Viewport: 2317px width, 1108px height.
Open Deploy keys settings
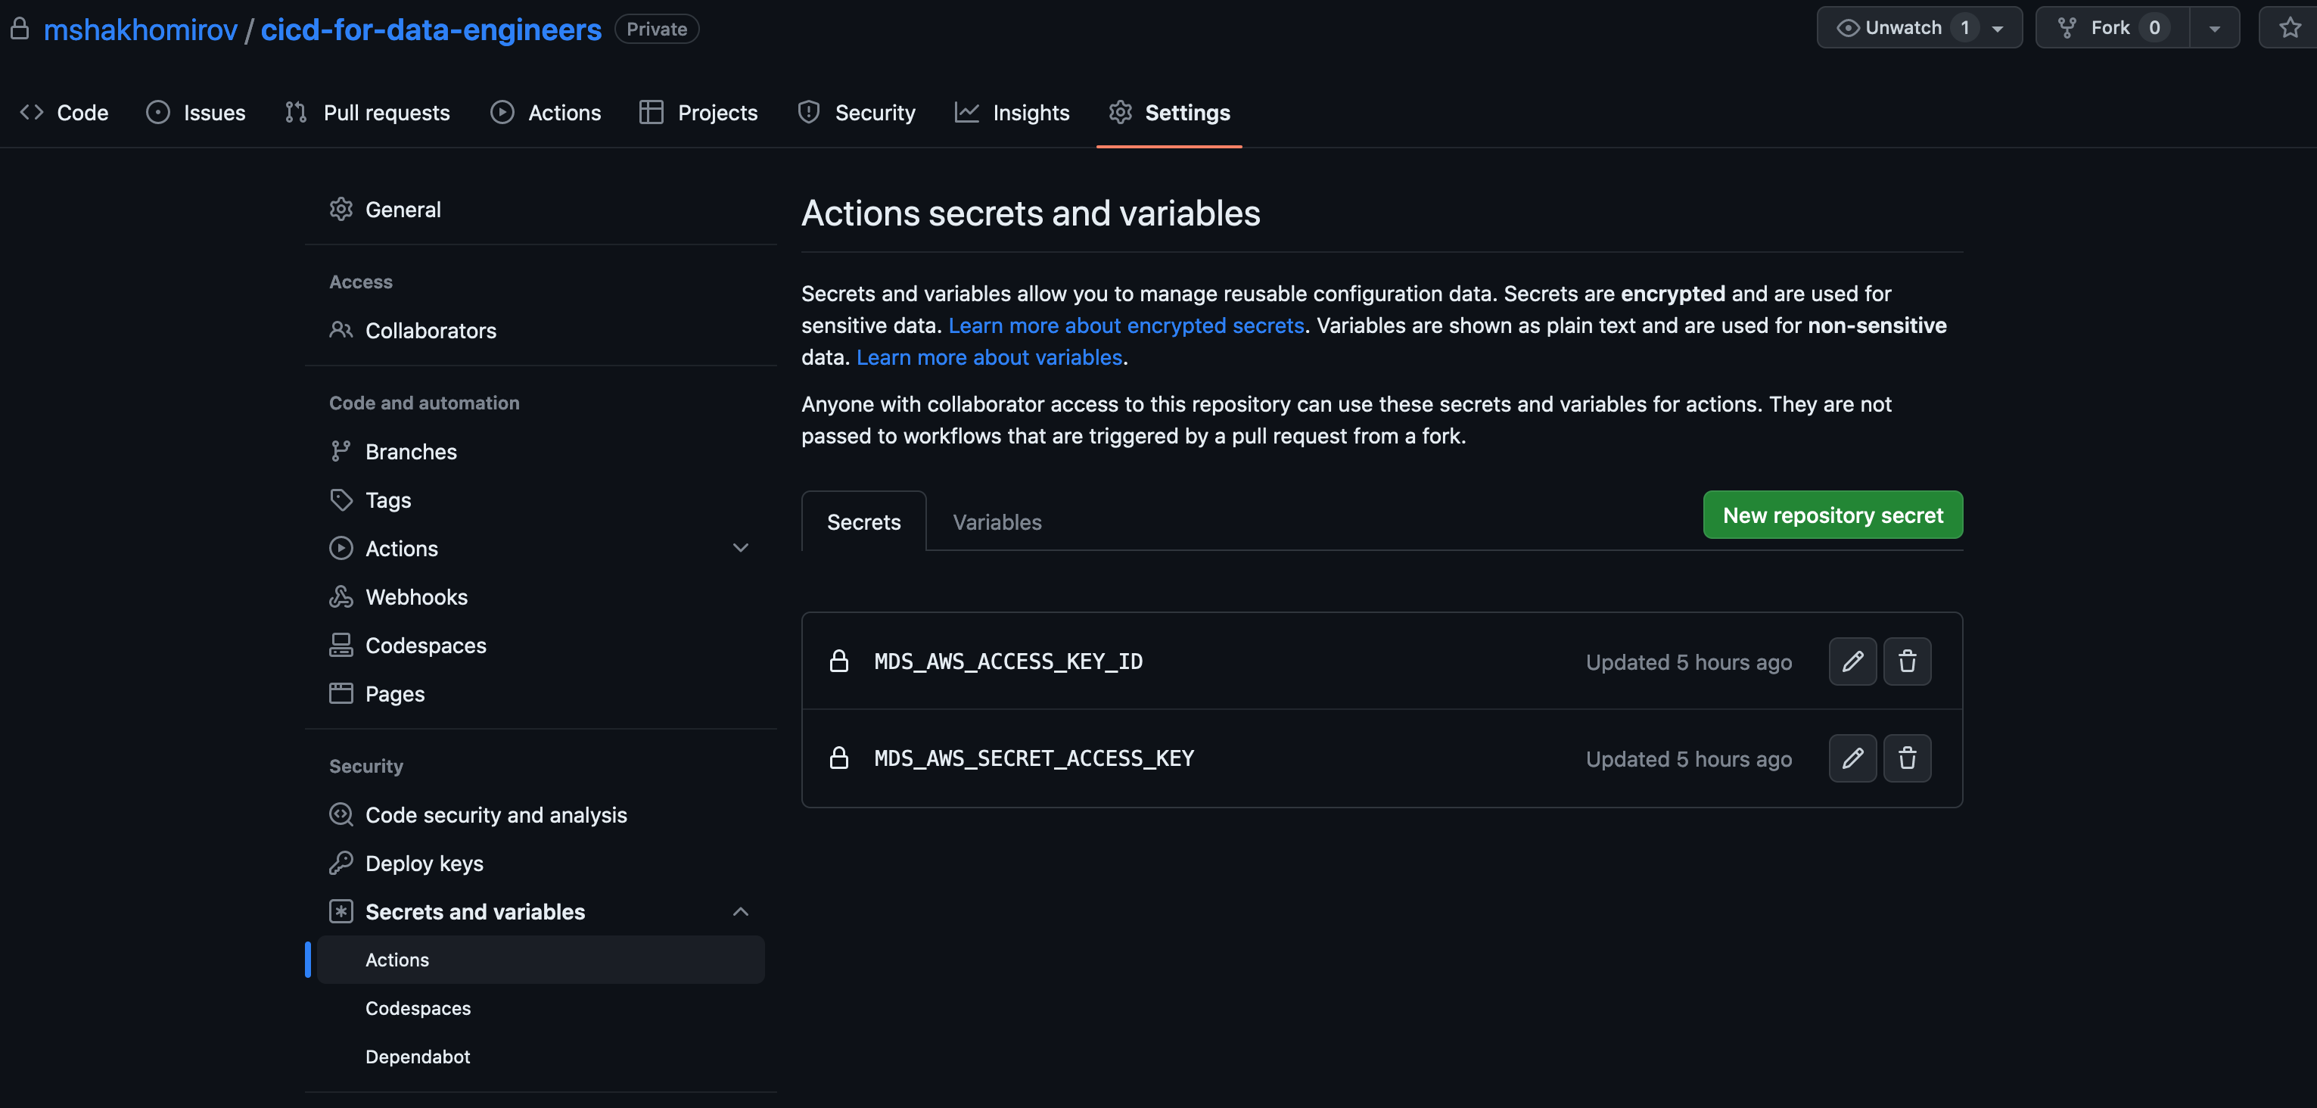(x=424, y=864)
